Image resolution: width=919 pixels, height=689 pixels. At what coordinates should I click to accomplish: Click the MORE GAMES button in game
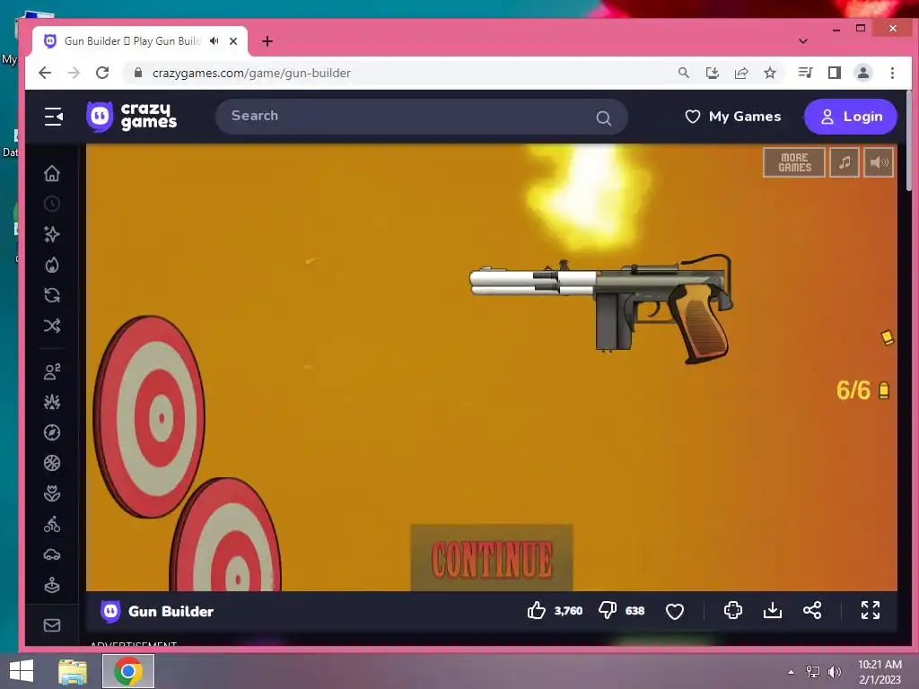[794, 162]
